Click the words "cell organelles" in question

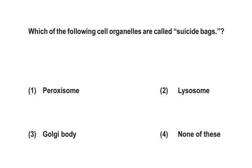(119, 32)
